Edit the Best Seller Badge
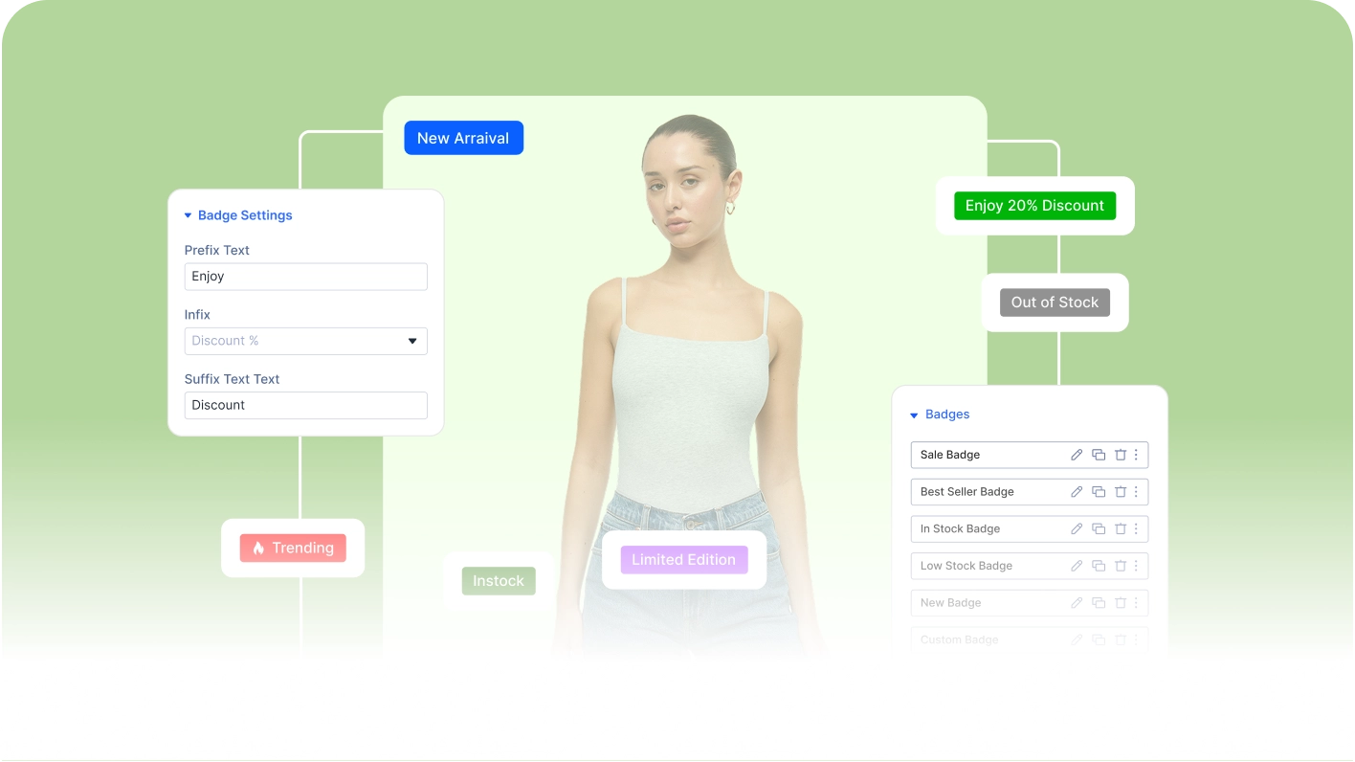1355x762 pixels. tap(1077, 492)
